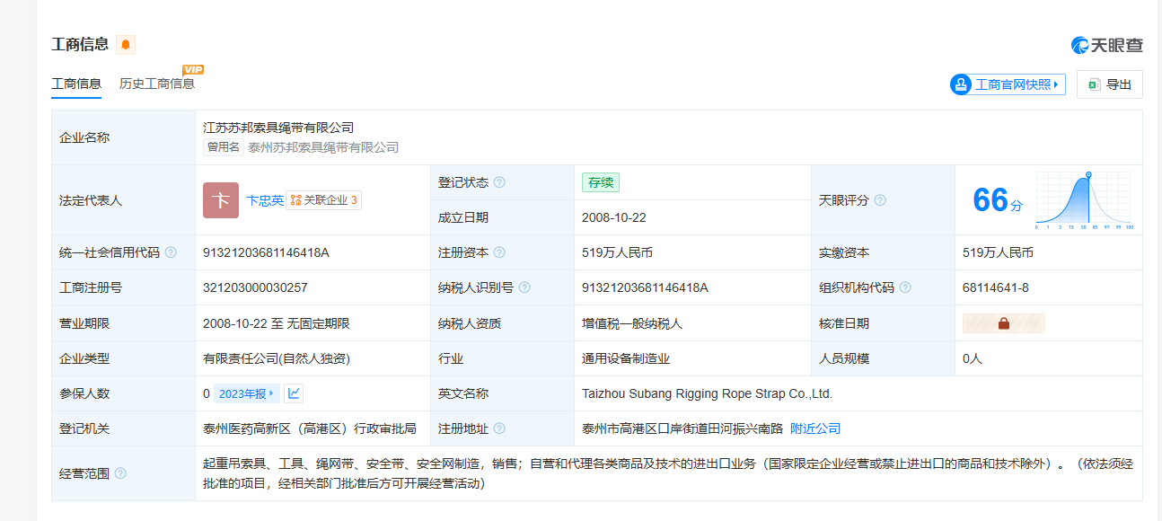
Task: Click the help icon next to 经营范围
Action: (120, 473)
